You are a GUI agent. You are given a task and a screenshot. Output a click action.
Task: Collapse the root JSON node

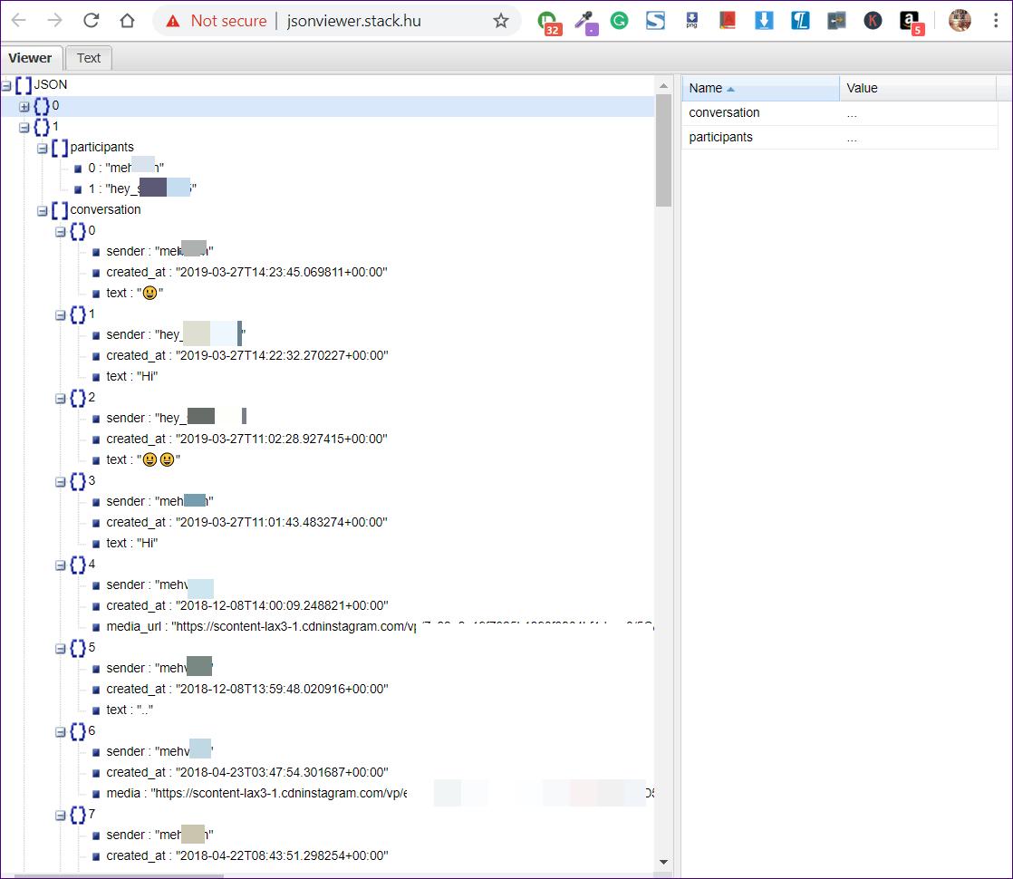pos(7,85)
